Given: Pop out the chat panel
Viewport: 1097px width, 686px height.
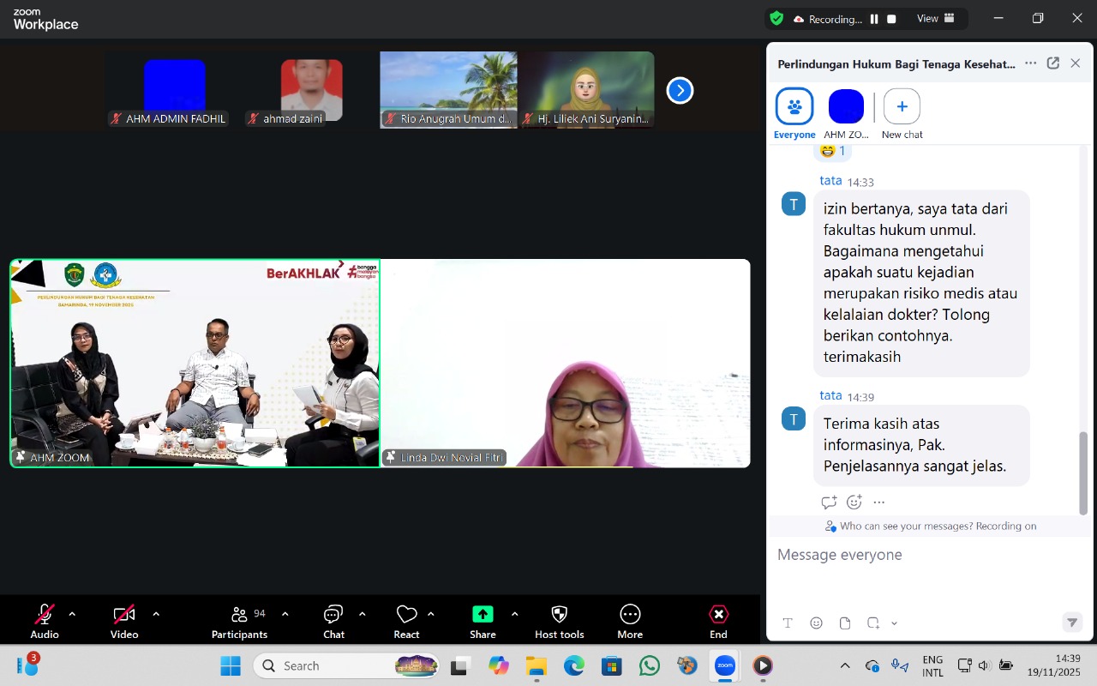Looking at the screenshot, I should [x=1053, y=63].
